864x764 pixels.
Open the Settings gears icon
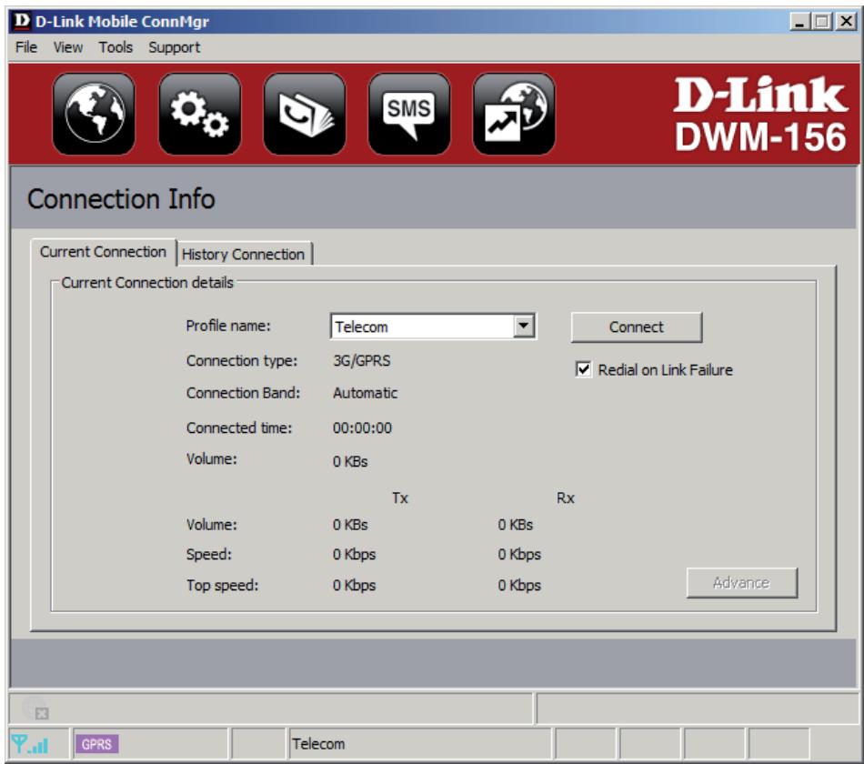point(199,114)
